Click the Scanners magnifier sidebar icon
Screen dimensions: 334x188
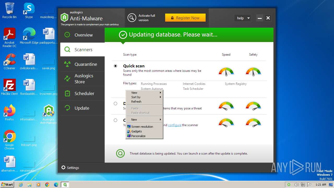pos(67,49)
